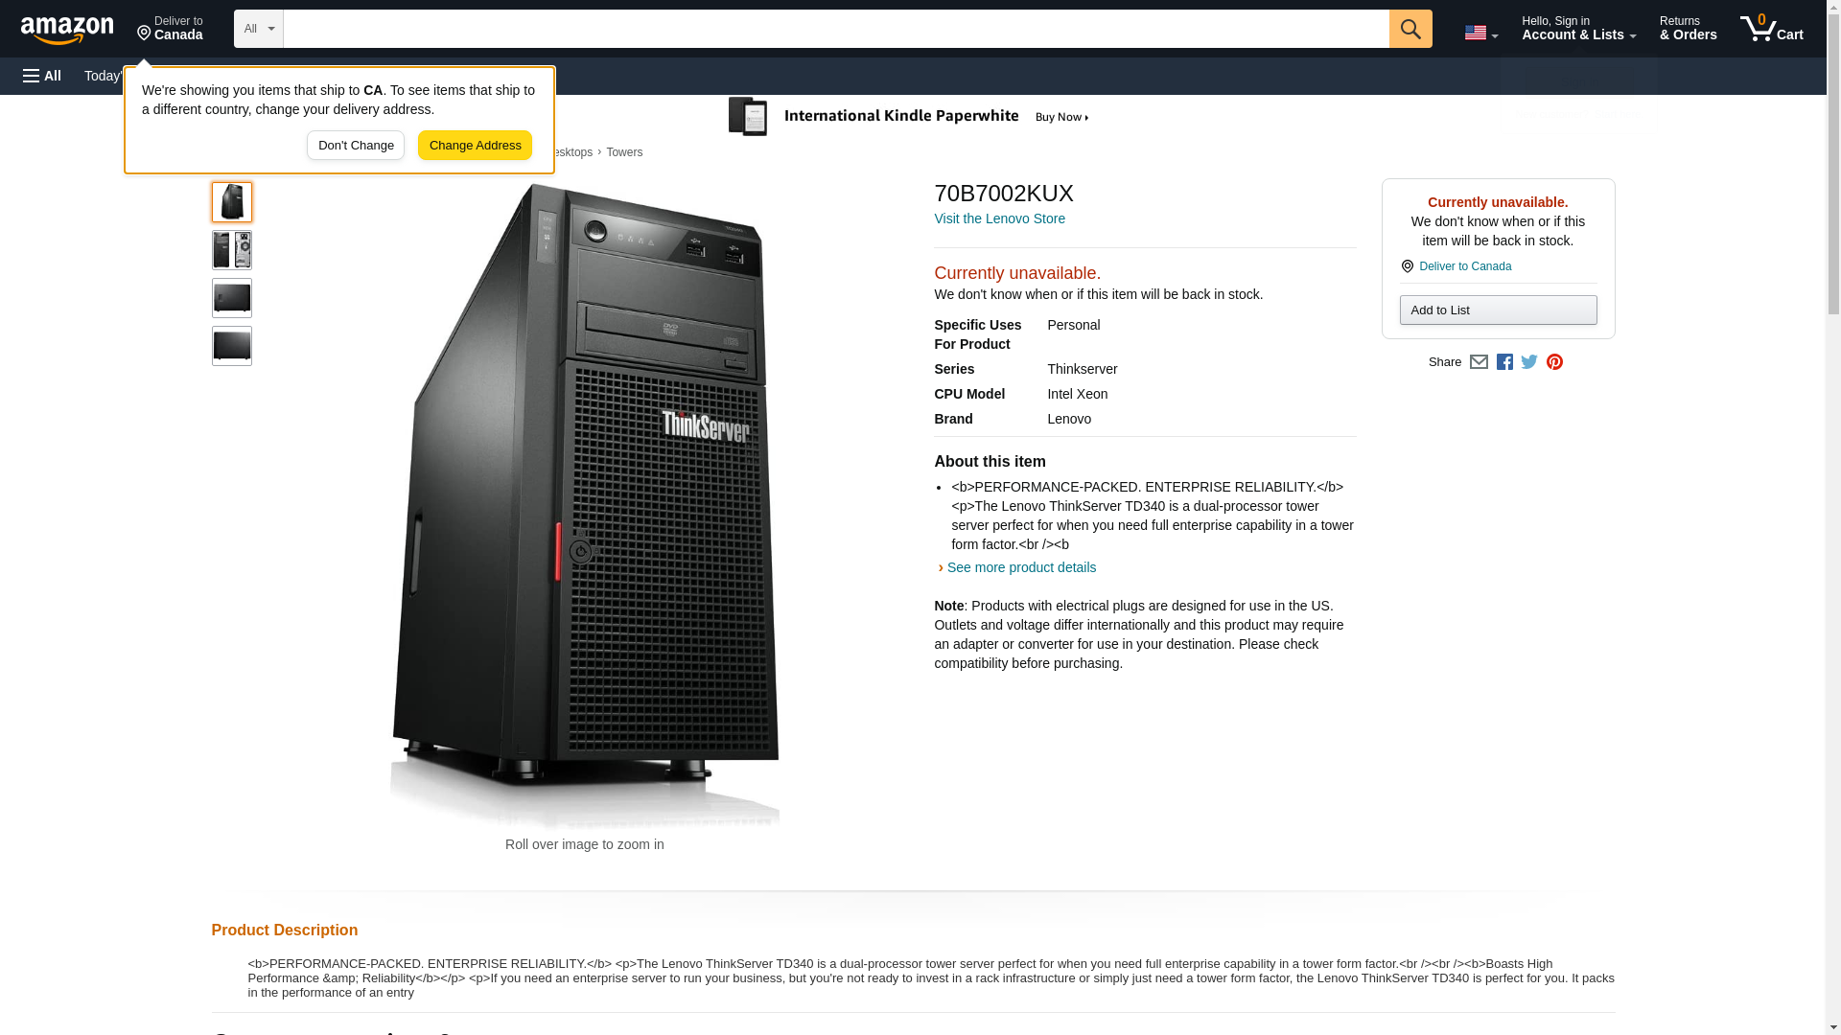Expand See more product details
1841x1035 pixels.
click(1020, 567)
